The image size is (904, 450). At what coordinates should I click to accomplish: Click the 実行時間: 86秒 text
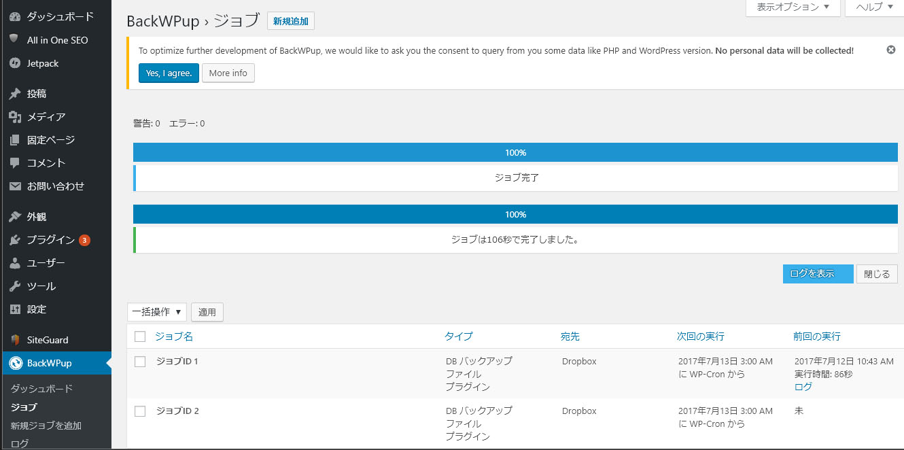tap(823, 375)
